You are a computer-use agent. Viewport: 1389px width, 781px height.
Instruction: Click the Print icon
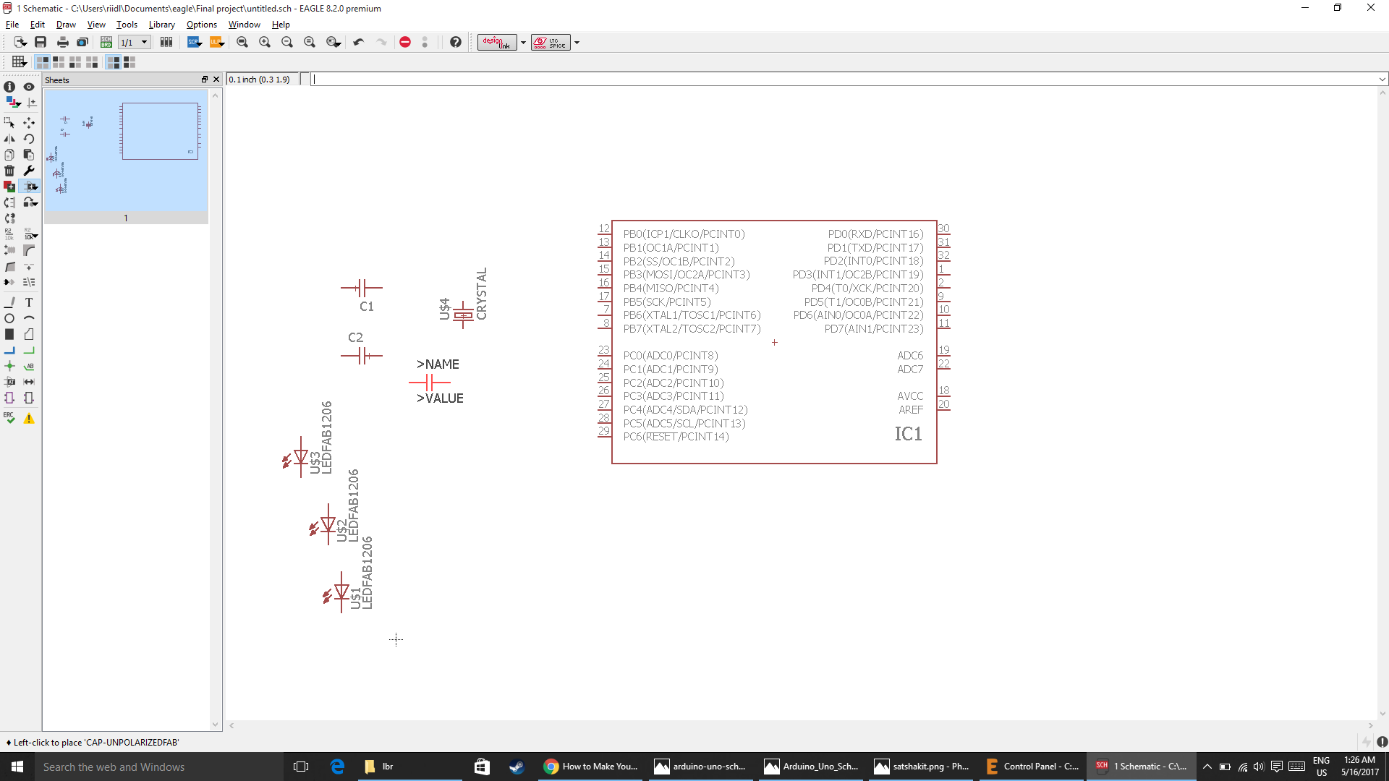point(62,42)
